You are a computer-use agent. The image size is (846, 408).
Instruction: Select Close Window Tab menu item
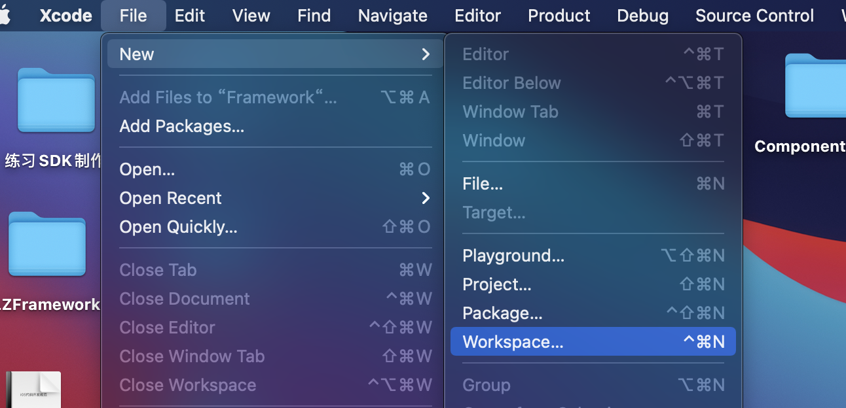[274, 356]
